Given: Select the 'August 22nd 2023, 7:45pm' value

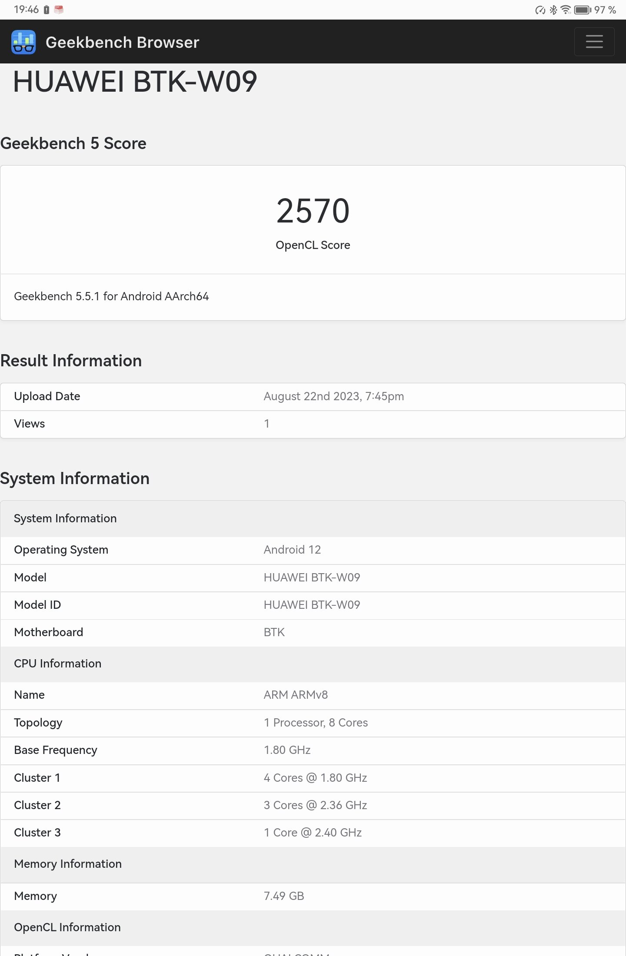Looking at the screenshot, I should click(x=334, y=396).
